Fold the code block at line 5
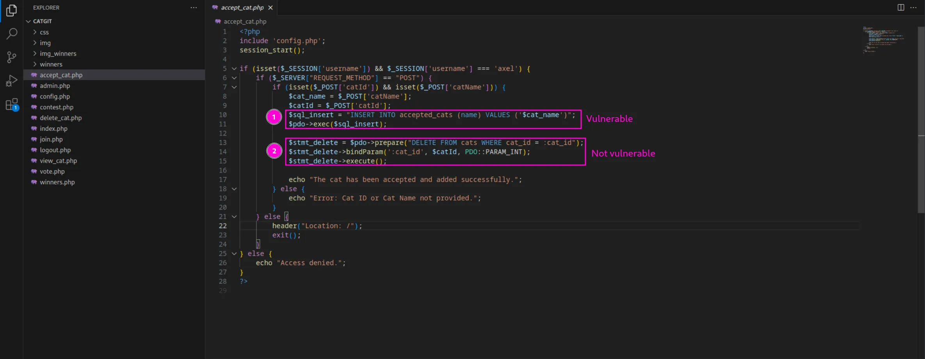Screen dimensions: 925x359 point(234,69)
